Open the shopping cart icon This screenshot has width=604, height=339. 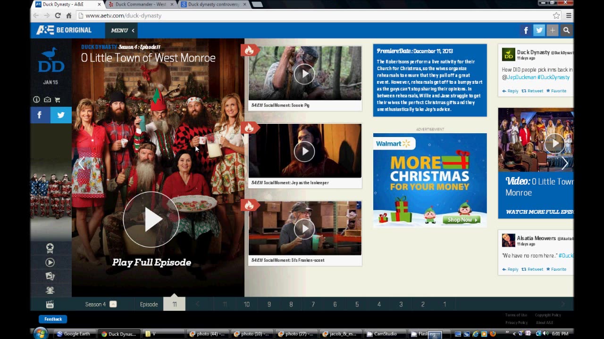[x=58, y=100]
